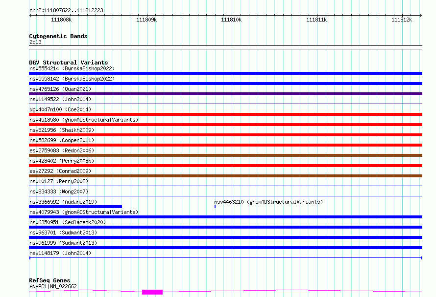Click the purple nsv4765126 variant bar
The image size is (436, 297).
point(225,94)
